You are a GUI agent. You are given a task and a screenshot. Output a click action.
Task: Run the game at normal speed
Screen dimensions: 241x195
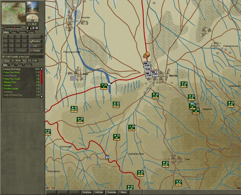(31, 28)
